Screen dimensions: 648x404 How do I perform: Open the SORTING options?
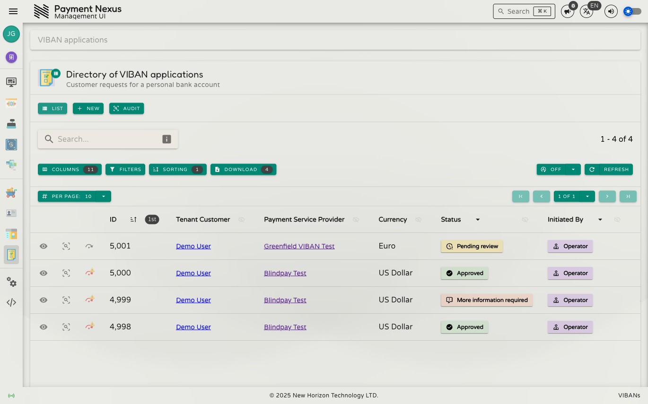178,169
